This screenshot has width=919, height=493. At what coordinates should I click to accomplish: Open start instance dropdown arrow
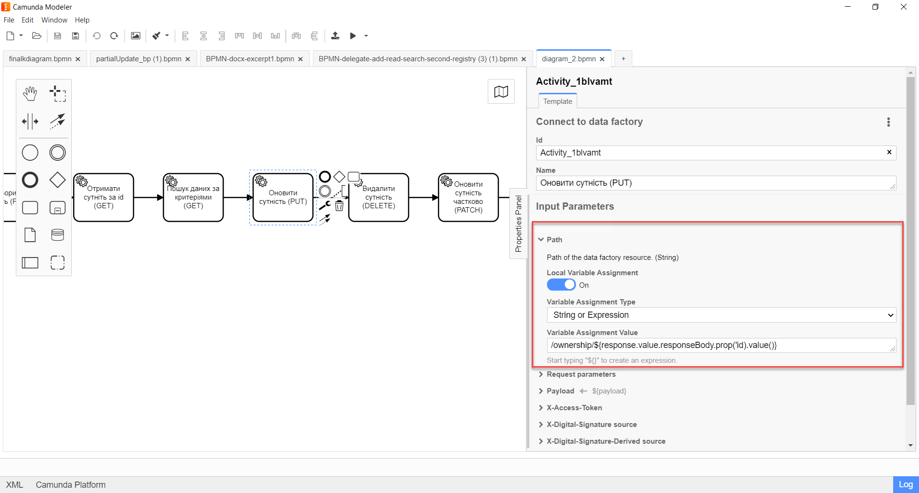click(366, 36)
